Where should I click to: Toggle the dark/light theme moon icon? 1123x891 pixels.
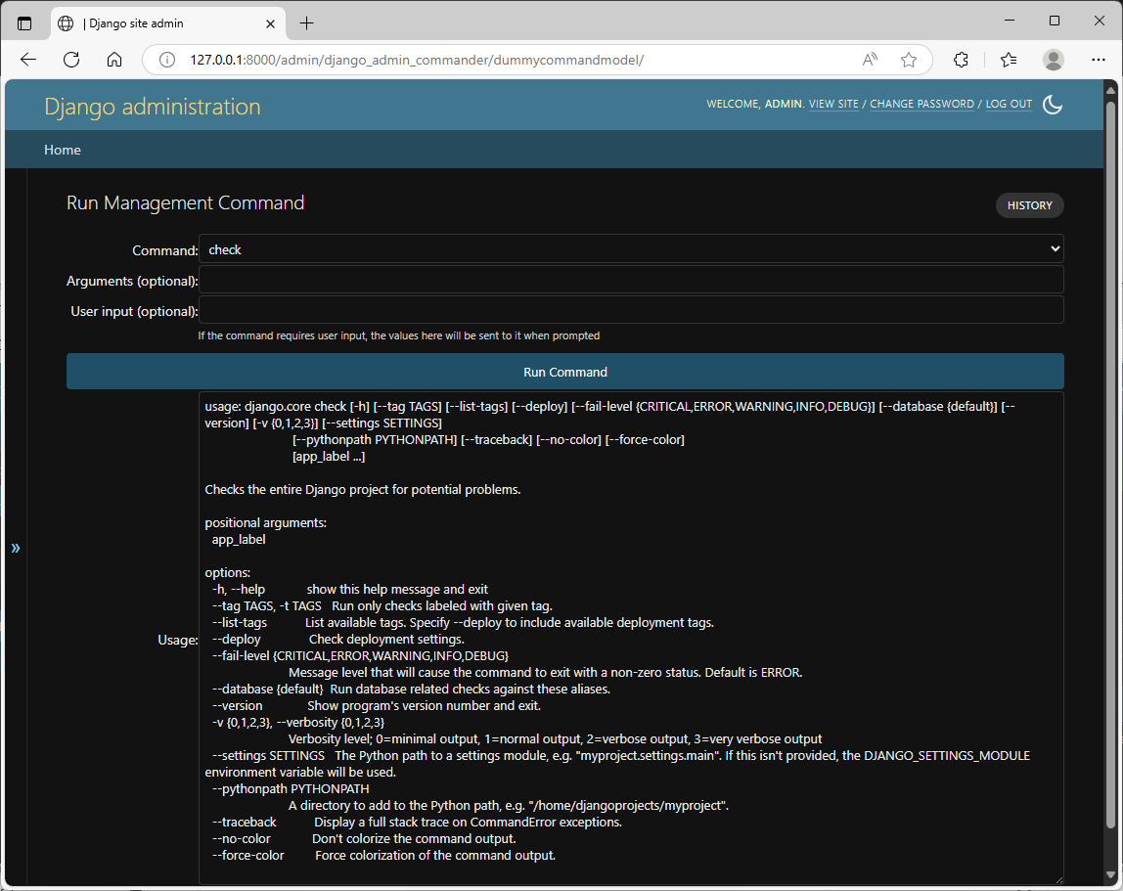pos(1053,105)
